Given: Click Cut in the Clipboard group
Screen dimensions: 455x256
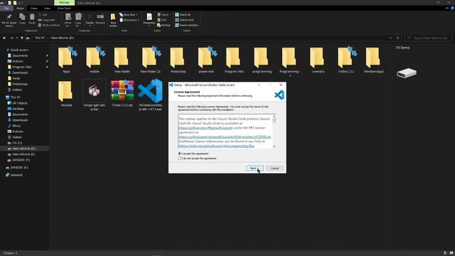Looking at the screenshot, I should (43, 14).
